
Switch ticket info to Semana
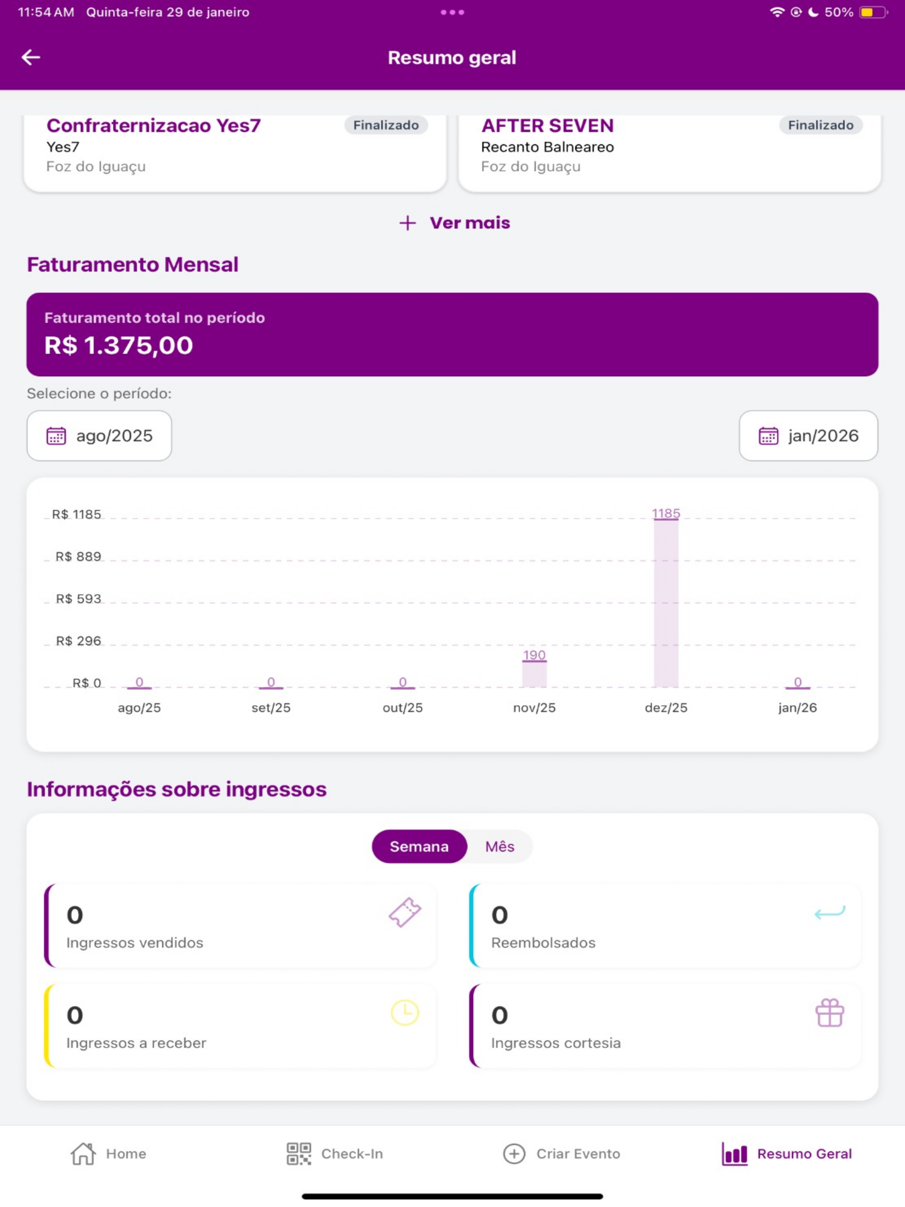419,846
